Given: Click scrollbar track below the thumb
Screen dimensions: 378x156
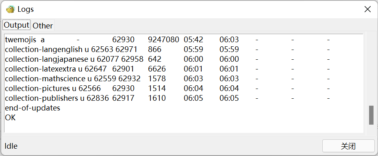Looking at the screenshot, I should click(x=371, y=129).
